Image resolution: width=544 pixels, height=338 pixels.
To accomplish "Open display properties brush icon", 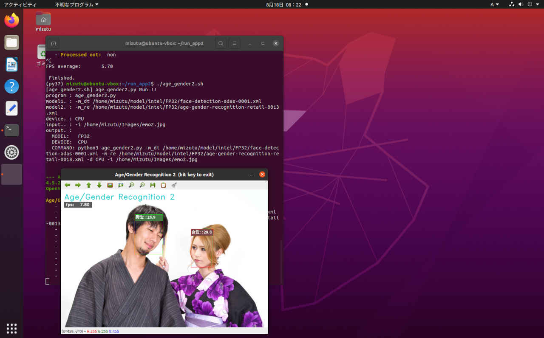I will click(174, 185).
